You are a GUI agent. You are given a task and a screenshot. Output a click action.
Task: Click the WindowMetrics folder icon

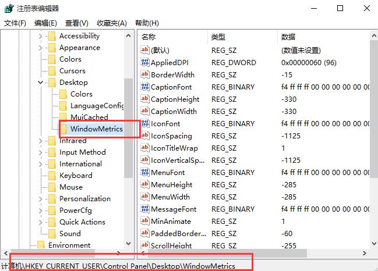(63, 129)
